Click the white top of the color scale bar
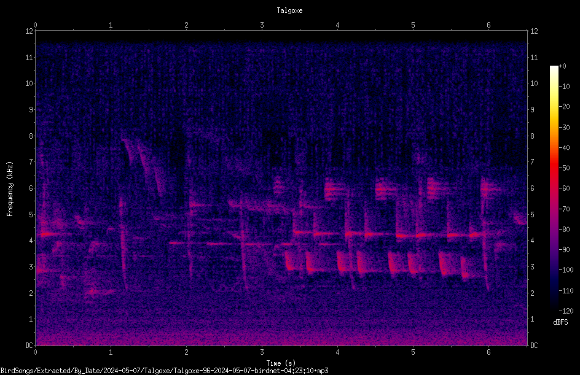Viewport: 580px width, 375px height. pos(554,70)
